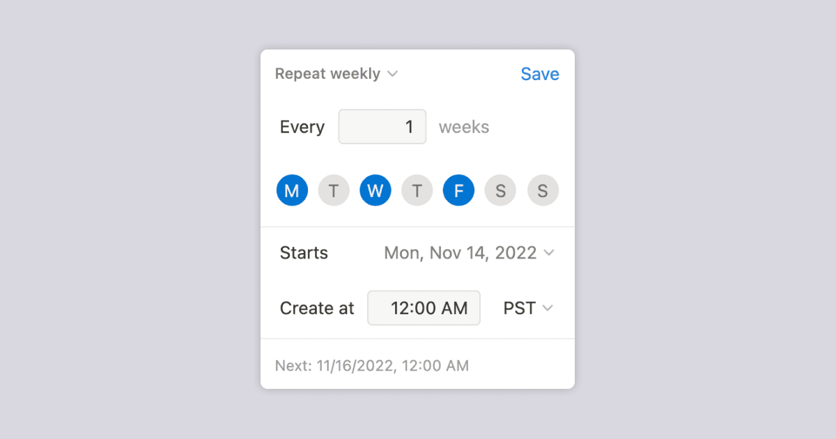
Task: Enable Saturday in the day selector
Action: (x=500, y=190)
